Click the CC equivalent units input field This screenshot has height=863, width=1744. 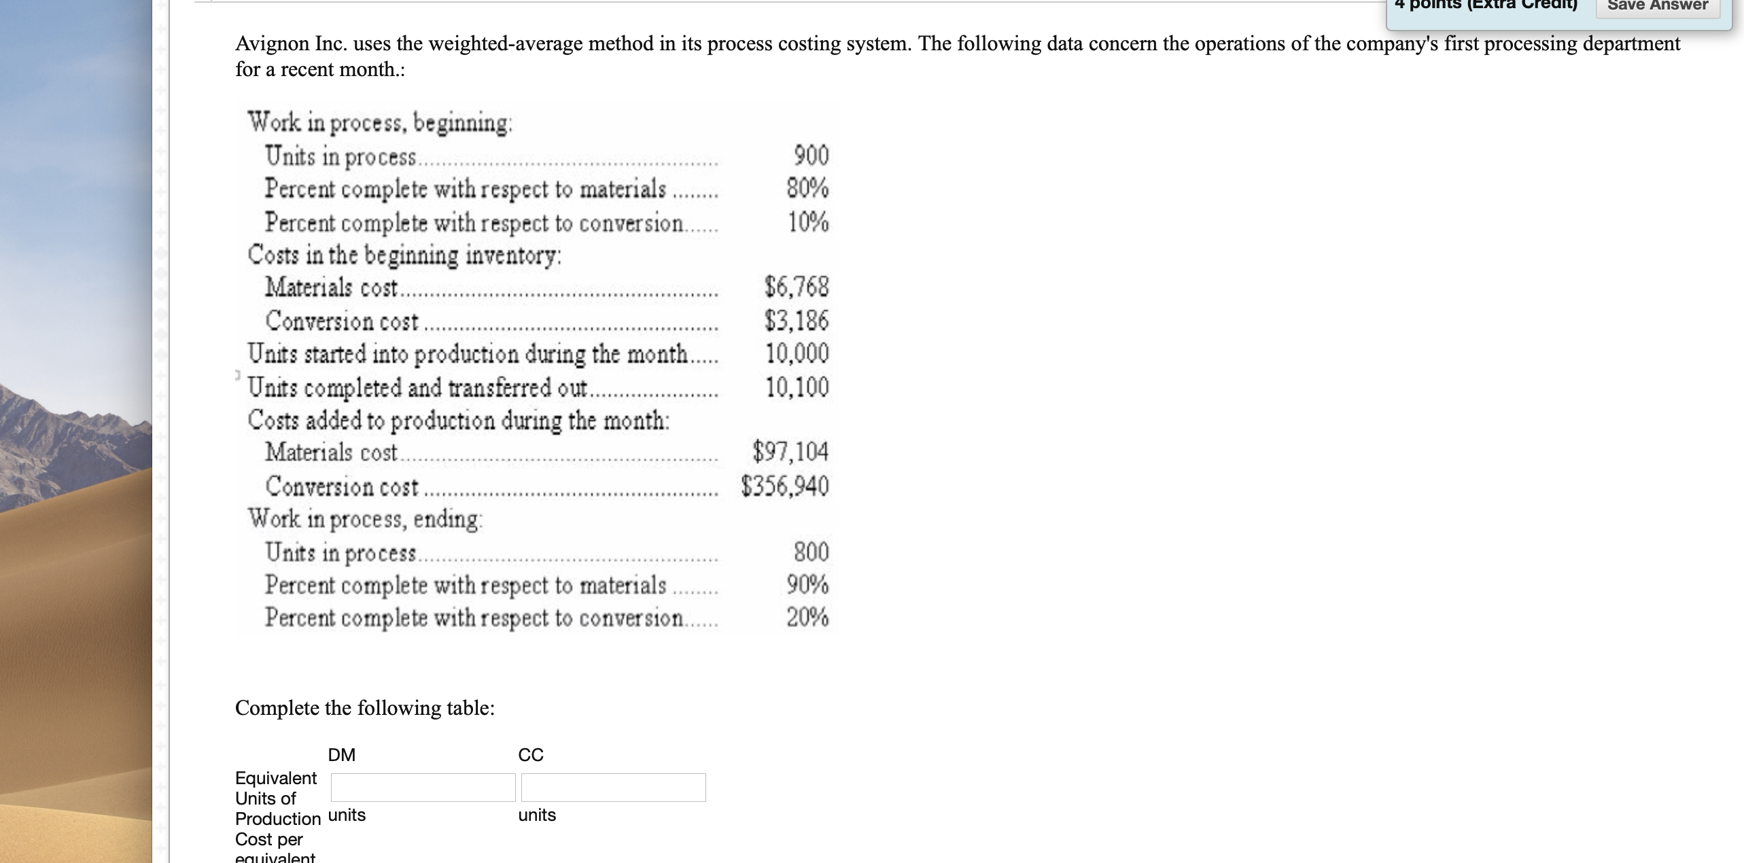click(613, 787)
